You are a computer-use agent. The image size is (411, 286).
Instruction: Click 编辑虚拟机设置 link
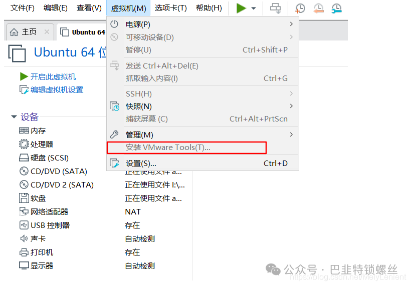point(57,90)
